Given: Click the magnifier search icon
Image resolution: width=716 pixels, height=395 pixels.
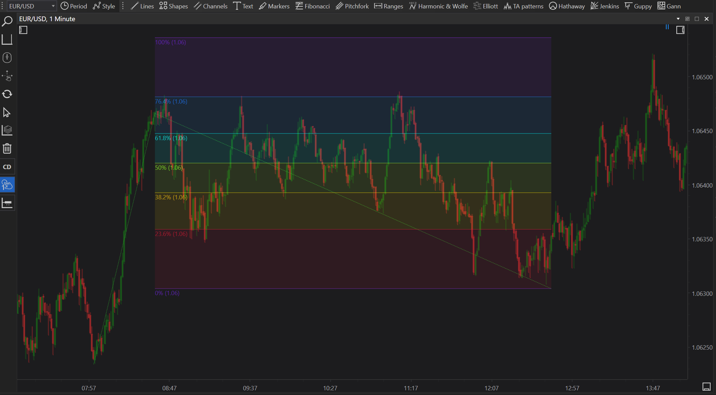Looking at the screenshot, I should coord(7,22).
